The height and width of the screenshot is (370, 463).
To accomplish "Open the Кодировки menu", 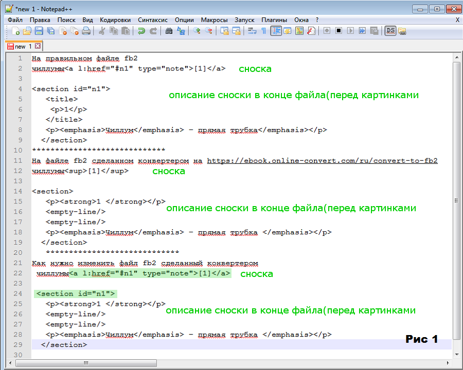I will pyautogui.click(x=115, y=20).
